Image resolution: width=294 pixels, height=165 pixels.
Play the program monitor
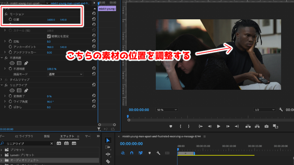click(218, 126)
